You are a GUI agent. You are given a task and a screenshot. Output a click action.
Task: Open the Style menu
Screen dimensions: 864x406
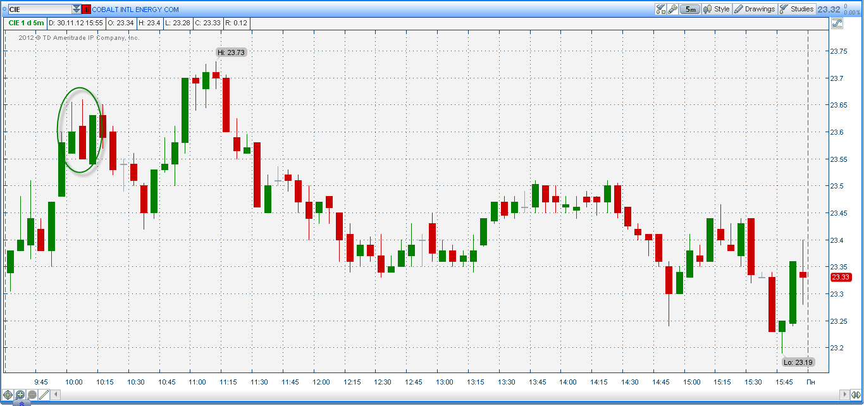tap(717, 9)
